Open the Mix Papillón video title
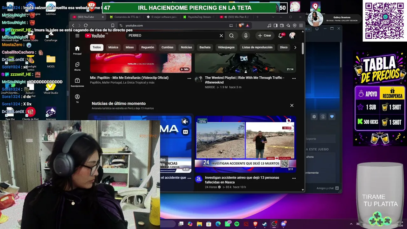The height and width of the screenshot is (229, 407). [129, 78]
